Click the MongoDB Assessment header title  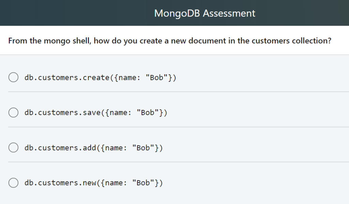(204, 13)
